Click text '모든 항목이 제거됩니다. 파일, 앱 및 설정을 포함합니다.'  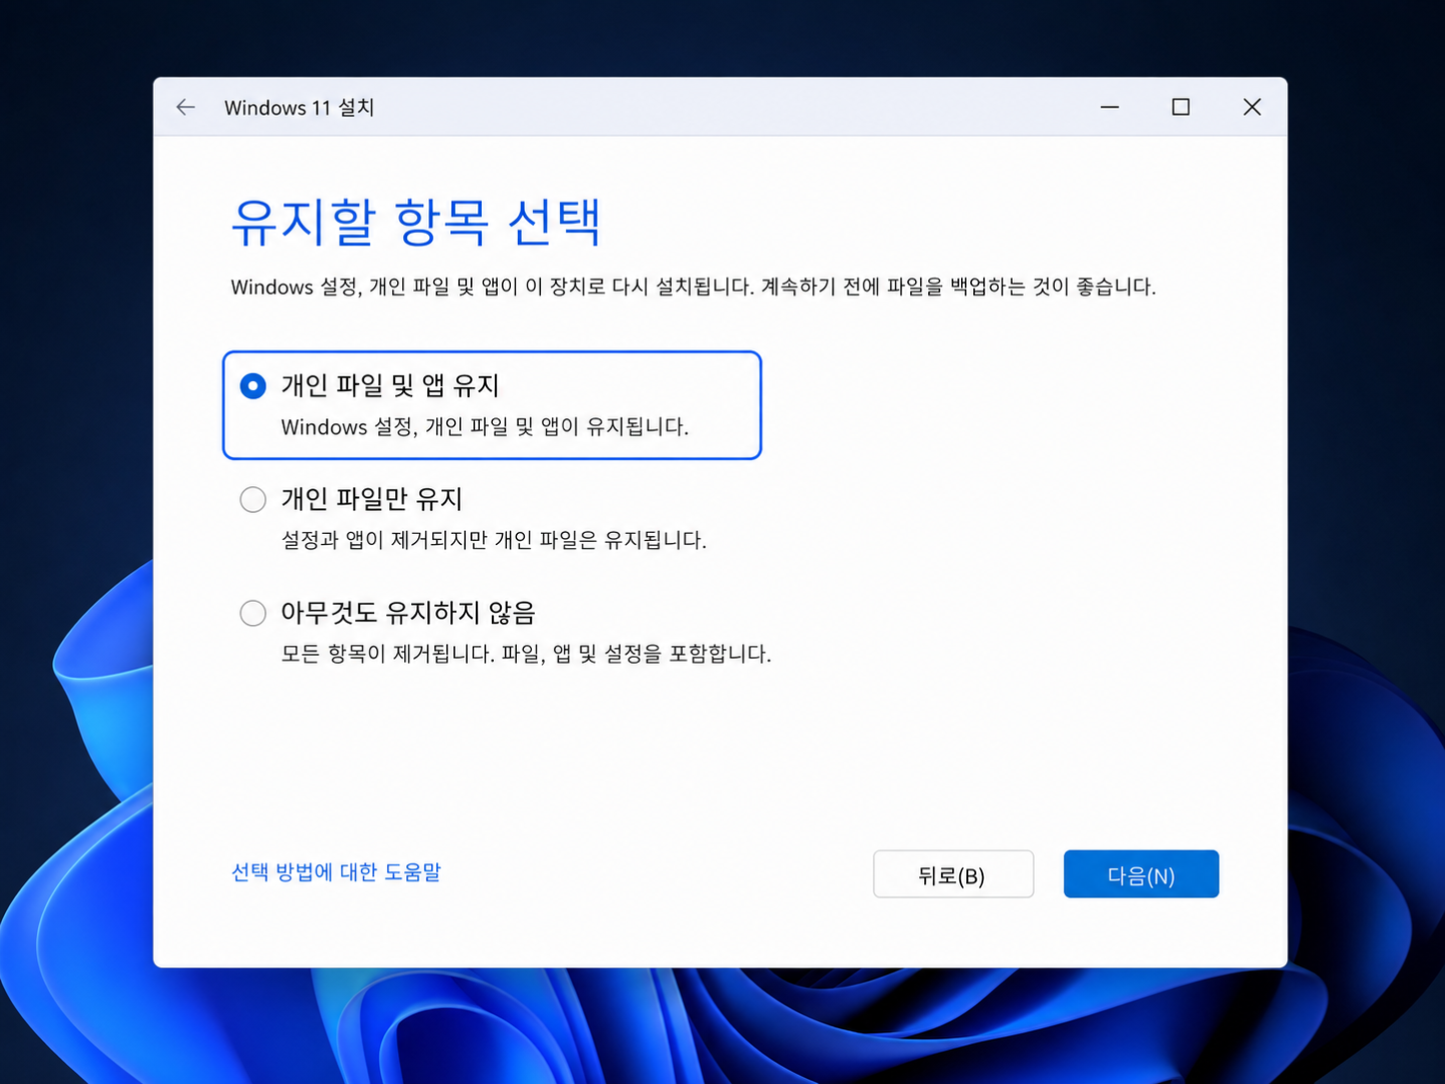click(x=526, y=654)
